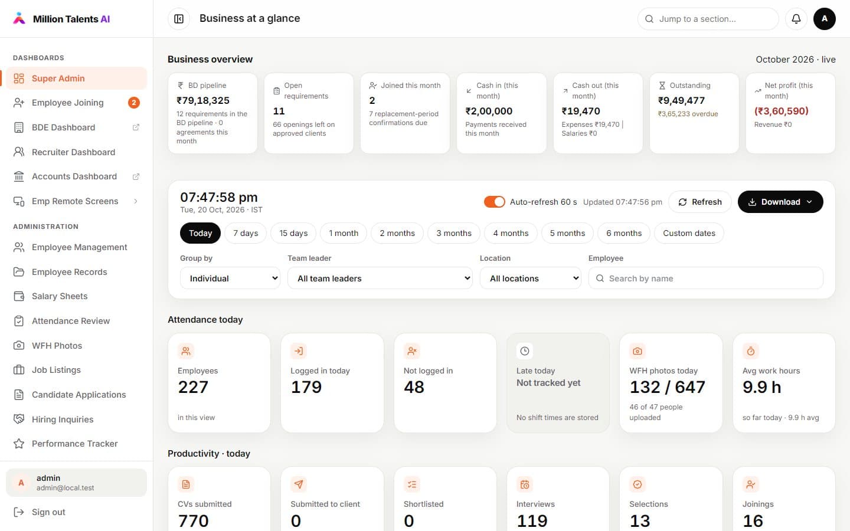Open the All locations dropdown

[x=531, y=278]
